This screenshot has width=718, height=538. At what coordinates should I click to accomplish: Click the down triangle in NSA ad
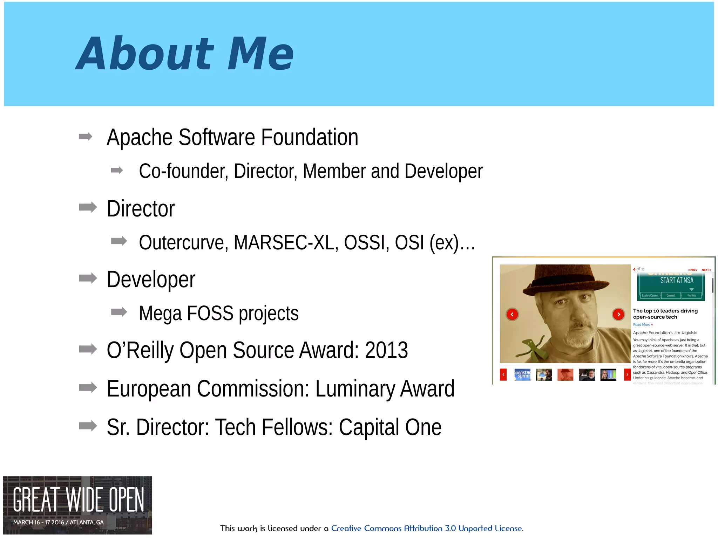(x=691, y=289)
